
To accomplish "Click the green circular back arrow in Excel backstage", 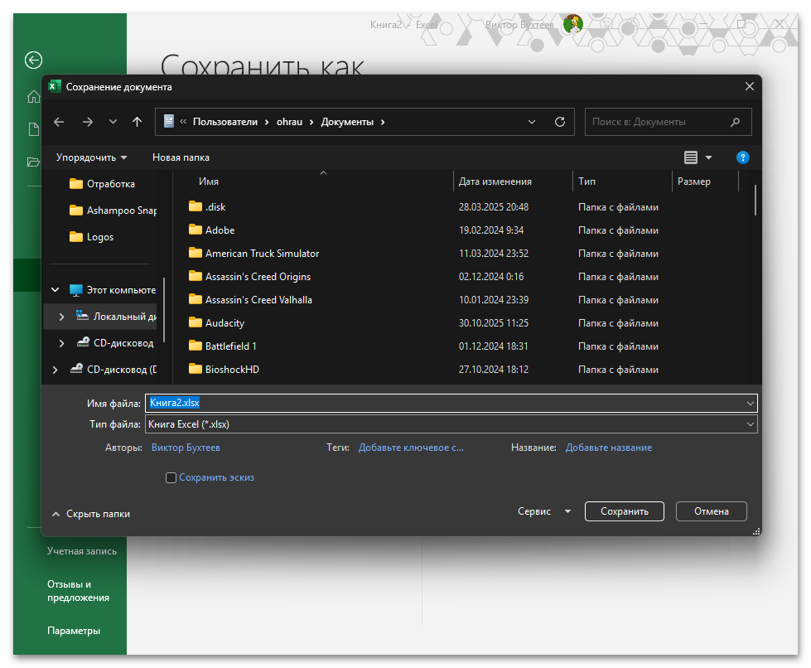I will 32,60.
